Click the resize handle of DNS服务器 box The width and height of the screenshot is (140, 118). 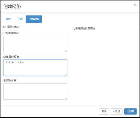point(66,75)
